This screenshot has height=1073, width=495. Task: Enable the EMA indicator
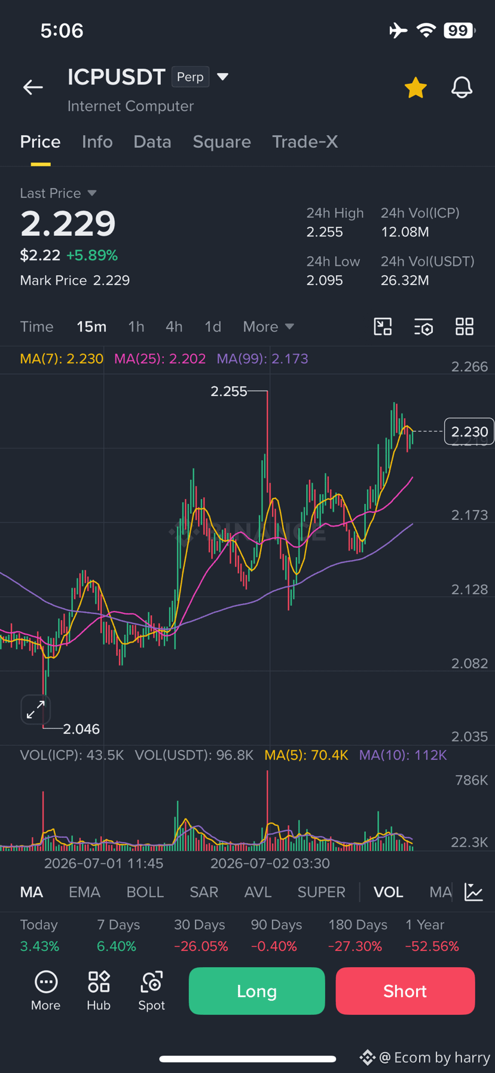point(84,892)
